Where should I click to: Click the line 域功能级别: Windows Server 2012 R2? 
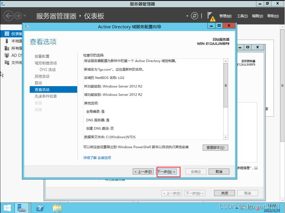(x=113, y=95)
